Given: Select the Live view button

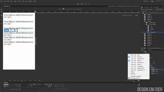Looking at the screenshot, I should pyautogui.click(x=86, y=4).
